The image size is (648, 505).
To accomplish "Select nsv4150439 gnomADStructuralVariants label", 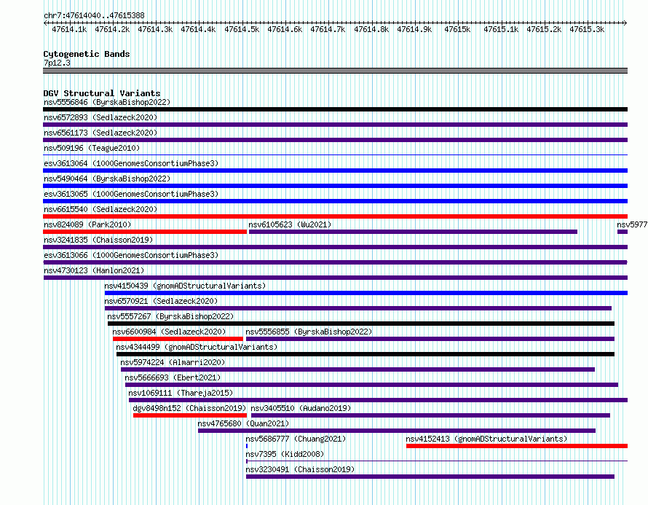I will (185, 286).
